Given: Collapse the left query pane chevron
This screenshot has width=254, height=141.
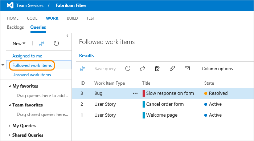Looking at the screenshot, I should point(67,36).
